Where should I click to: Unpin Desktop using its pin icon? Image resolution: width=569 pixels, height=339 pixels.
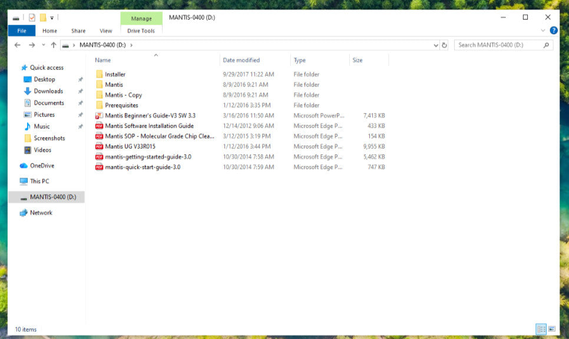pyautogui.click(x=80, y=79)
